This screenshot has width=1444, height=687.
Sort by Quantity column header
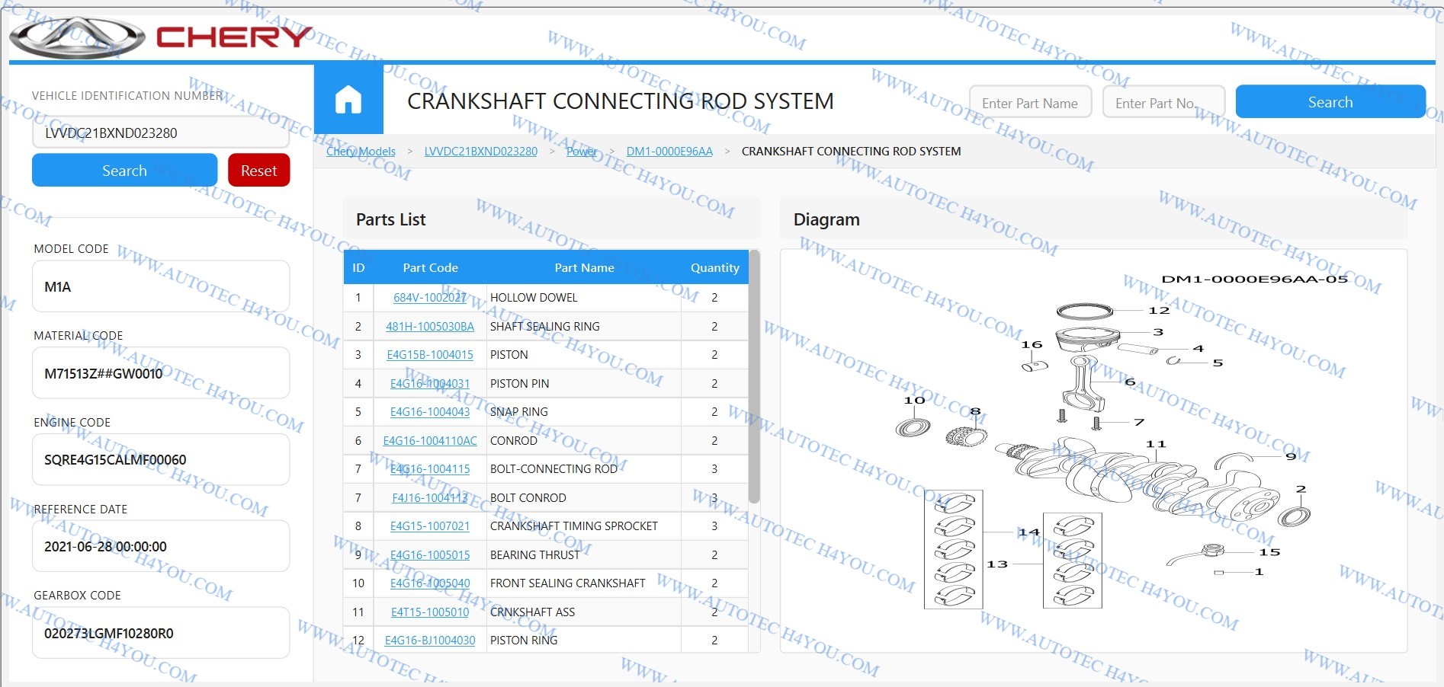714,268
